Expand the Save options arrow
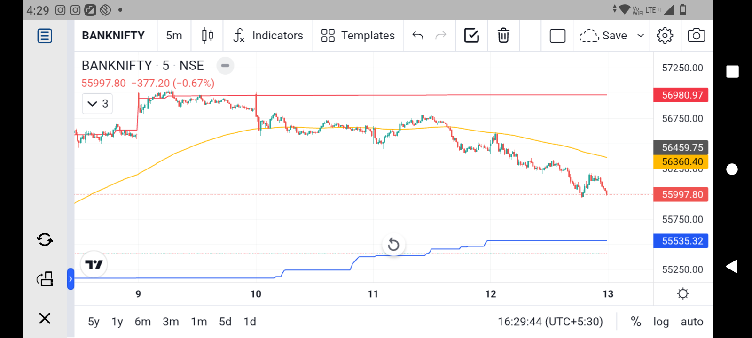 pos(640,36)
